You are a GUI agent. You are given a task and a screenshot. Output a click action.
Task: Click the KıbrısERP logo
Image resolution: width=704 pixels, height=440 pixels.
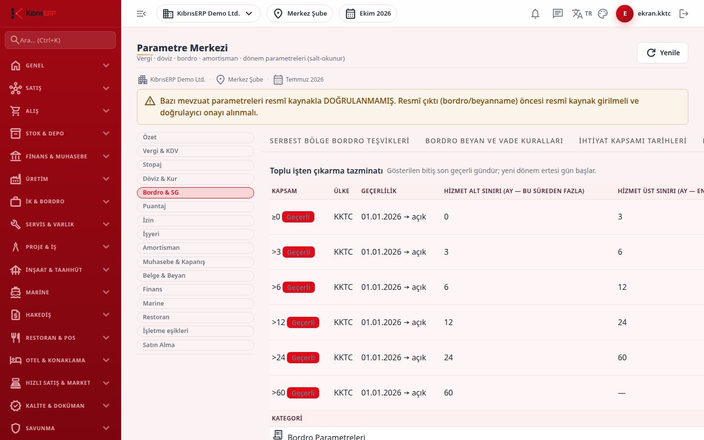pos(33,13)
